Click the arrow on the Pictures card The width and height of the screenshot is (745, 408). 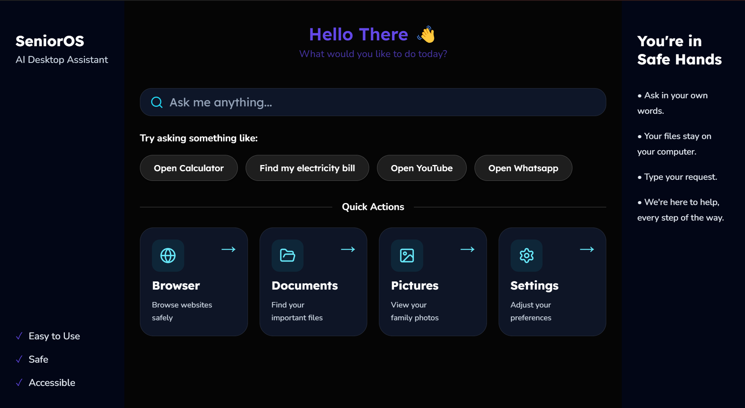pos(468,249)
